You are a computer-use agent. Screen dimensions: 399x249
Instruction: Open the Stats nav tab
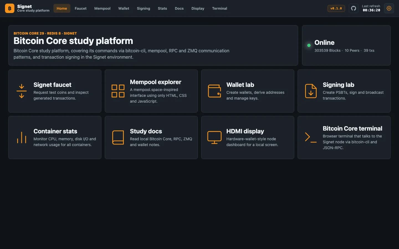click(x=162, y=8)
